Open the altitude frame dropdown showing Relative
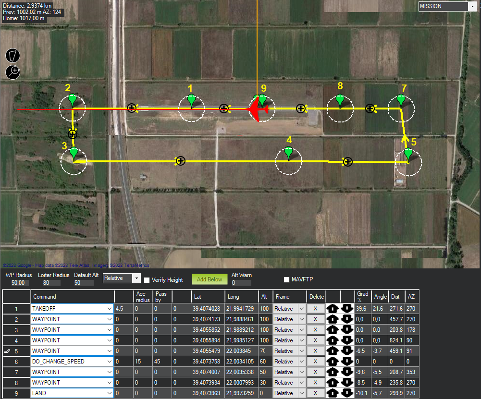 pyautogui.click(x=136, y=278)
